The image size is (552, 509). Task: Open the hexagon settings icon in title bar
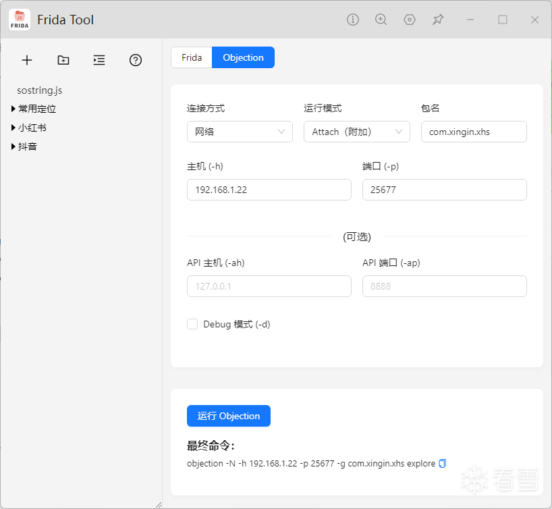(410, 20)
